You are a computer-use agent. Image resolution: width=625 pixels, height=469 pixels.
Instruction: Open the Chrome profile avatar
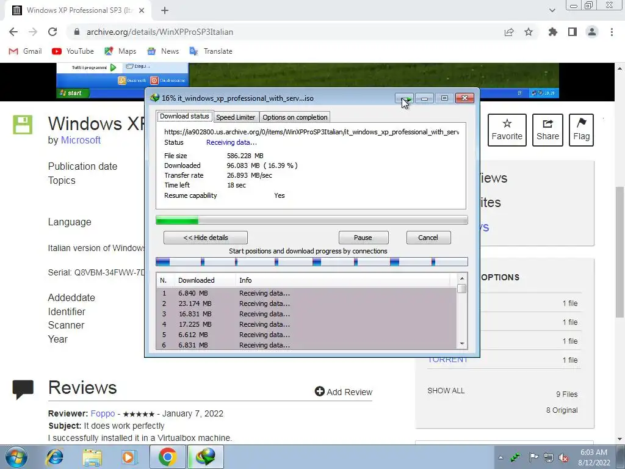(x=592, y=32)
